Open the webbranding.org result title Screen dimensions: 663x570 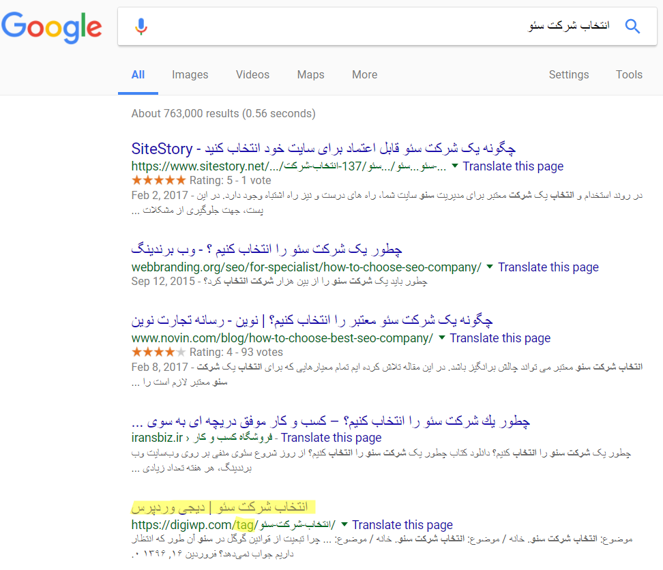point(267,250)
